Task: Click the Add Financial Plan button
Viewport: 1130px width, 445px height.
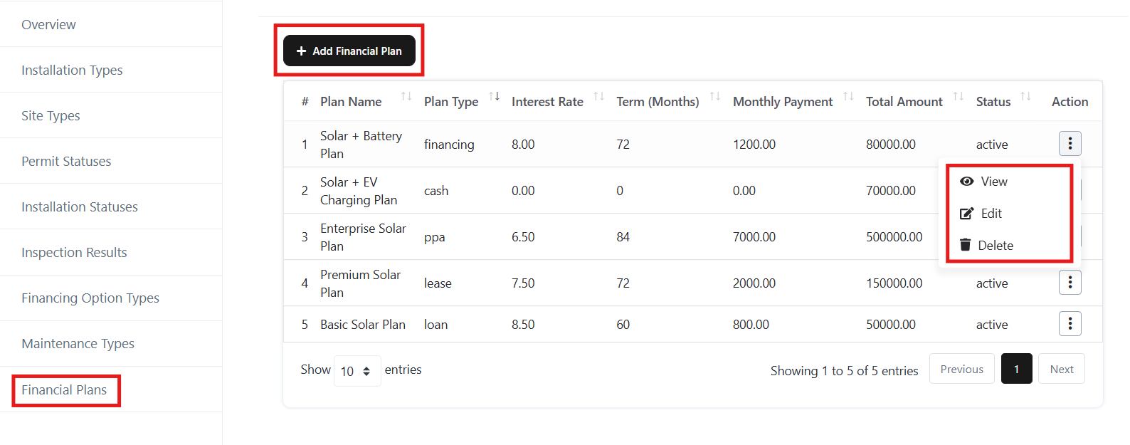Action: 349,51
